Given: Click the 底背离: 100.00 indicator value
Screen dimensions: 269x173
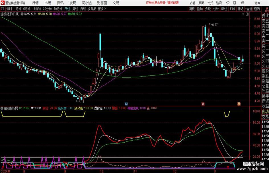Looking at the screenshot, I should click(x=84, y=108).
